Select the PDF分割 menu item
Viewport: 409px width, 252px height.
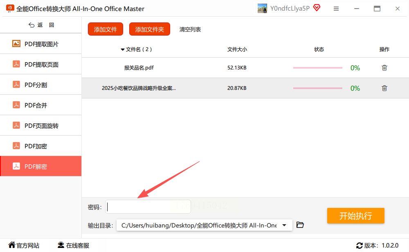(40, 85)
